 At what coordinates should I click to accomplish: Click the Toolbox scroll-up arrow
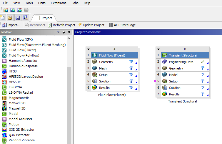click(69, 38)
